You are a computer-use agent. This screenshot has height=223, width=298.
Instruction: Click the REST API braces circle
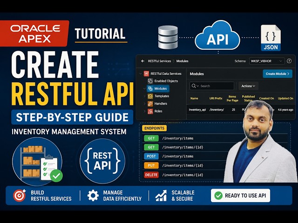click(x=102, y=161)
